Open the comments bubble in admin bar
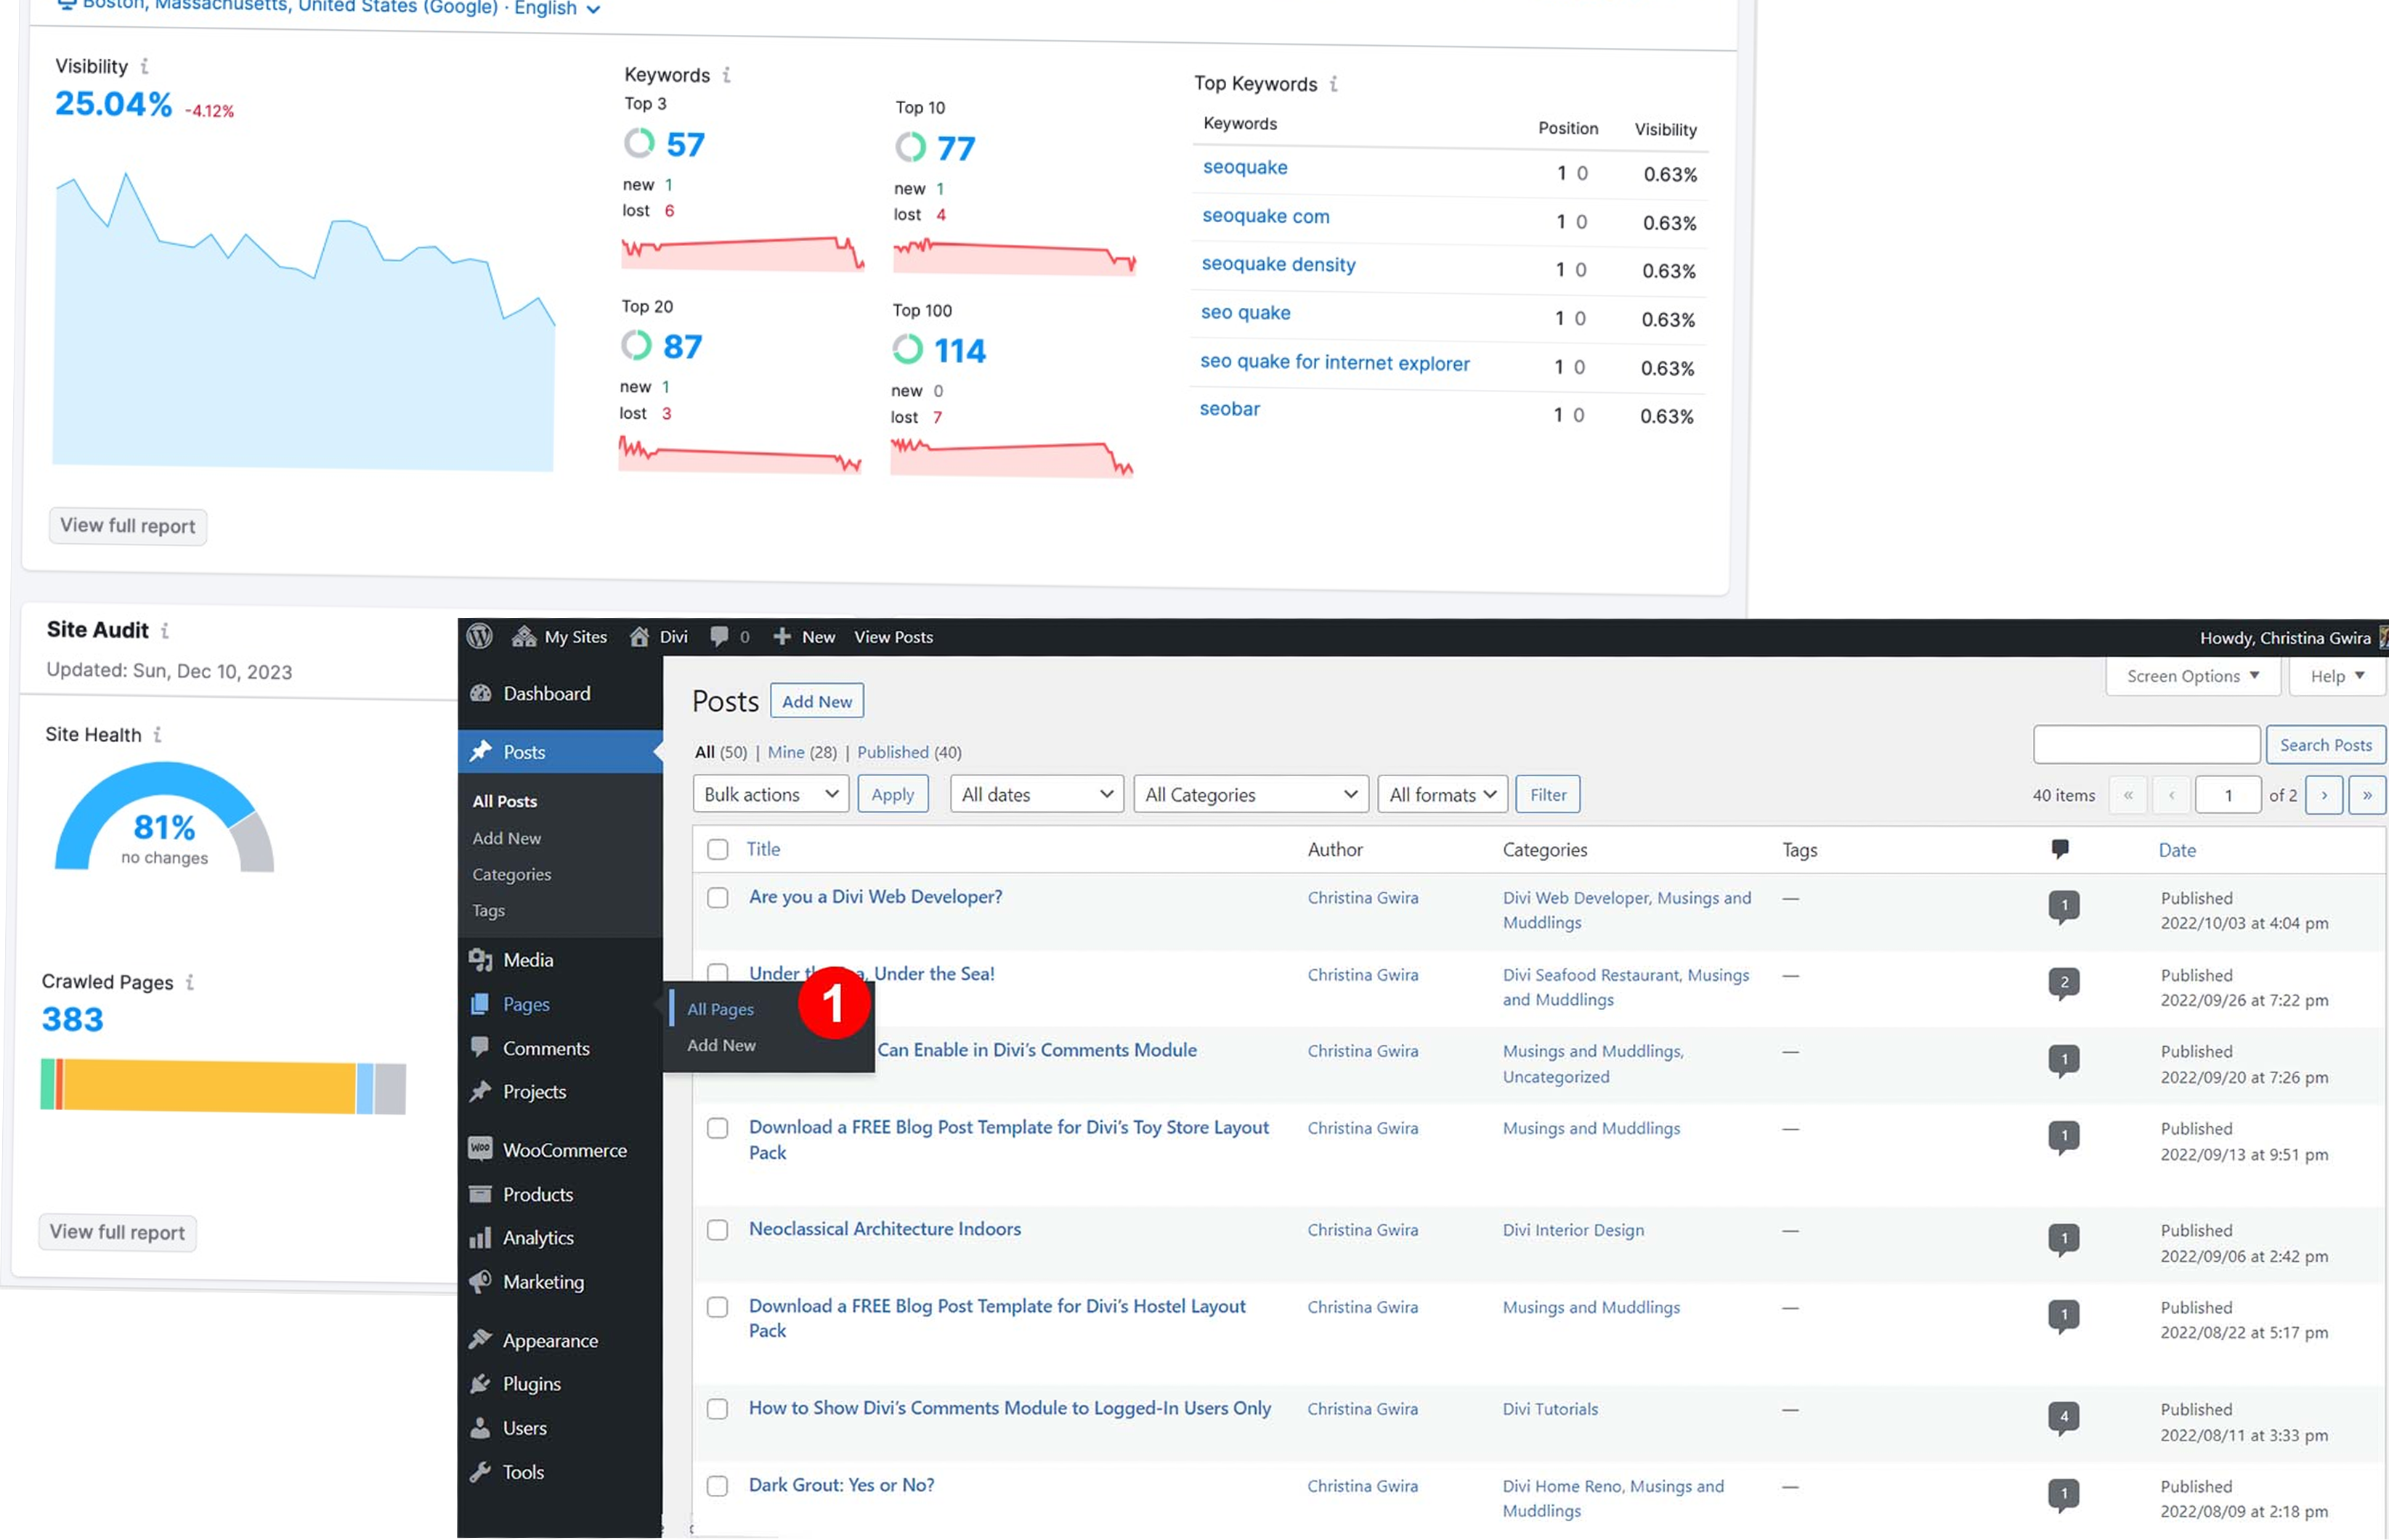 point(718,636)
